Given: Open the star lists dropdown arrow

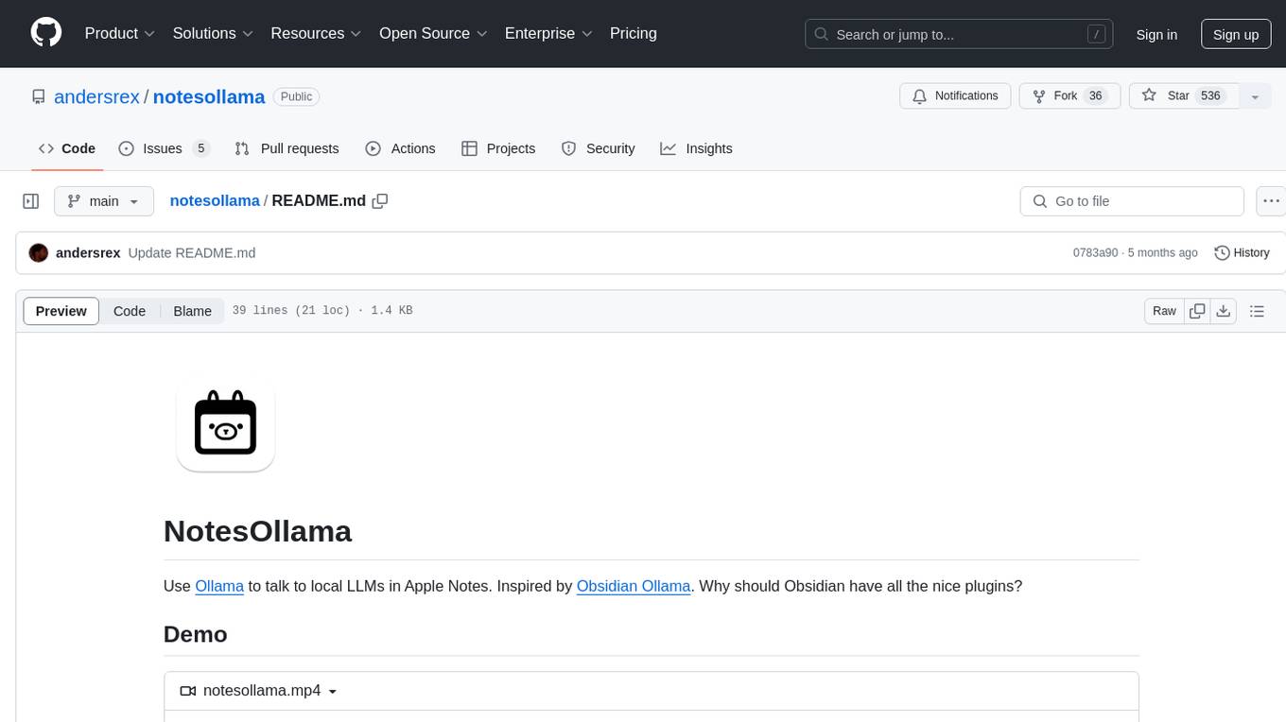Looking at the screenshot, I should tap(1255, 95).
